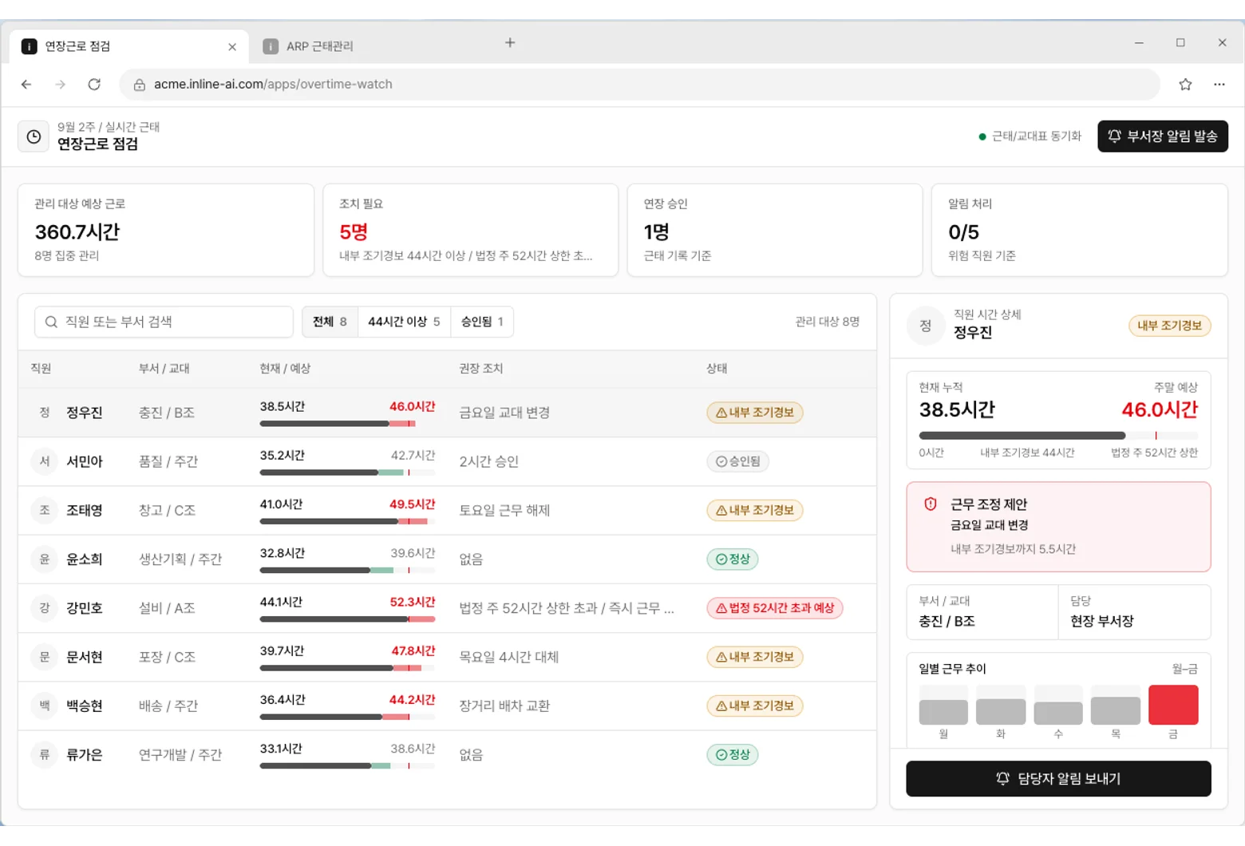This screenshot has height=846, width=1245.
Task: Click the 문 avatar for 문서현 row
Action: pyautogui.click(x=45, y=657)
